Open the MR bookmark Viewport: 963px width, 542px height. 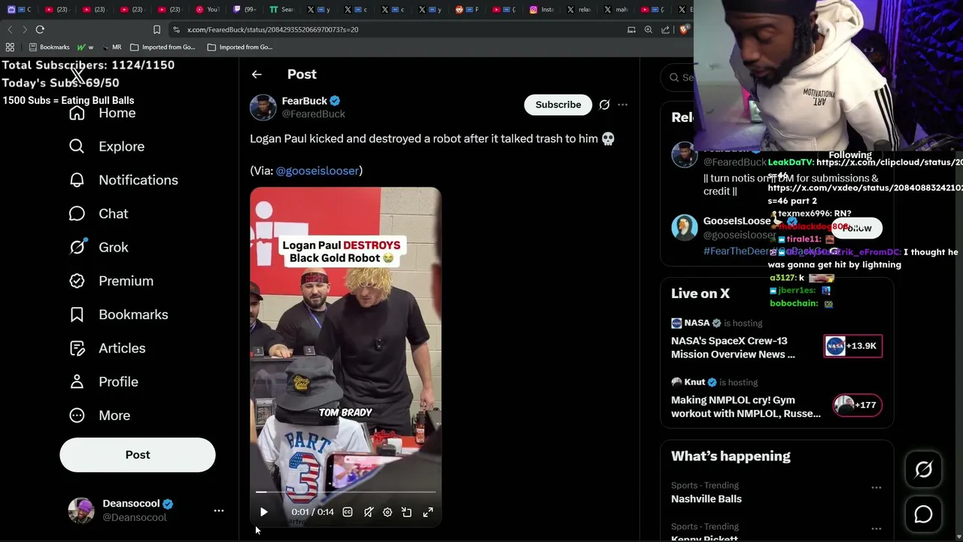(111, 47)
